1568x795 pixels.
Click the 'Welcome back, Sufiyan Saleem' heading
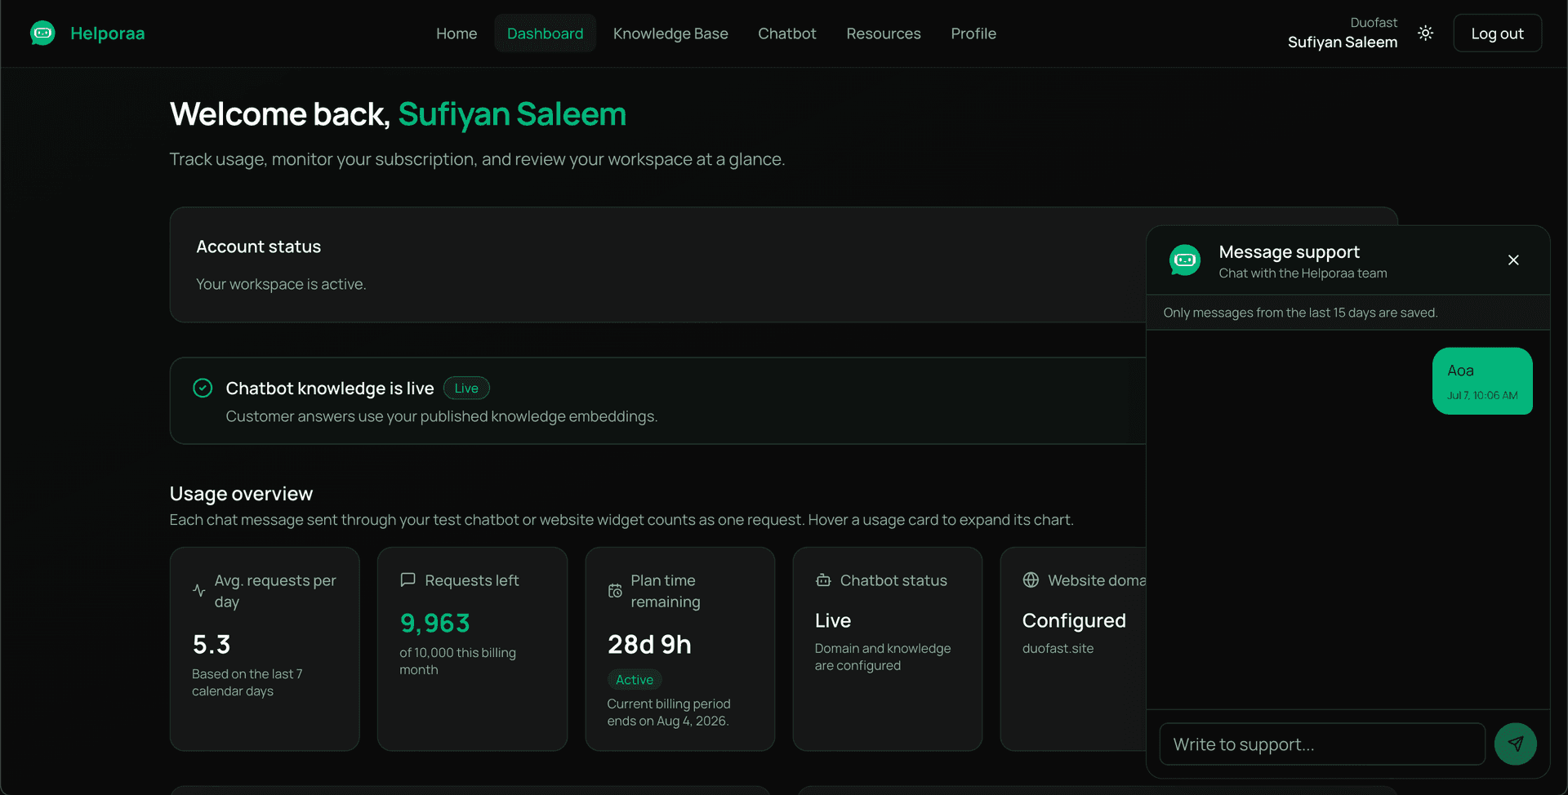pos(398,114)
